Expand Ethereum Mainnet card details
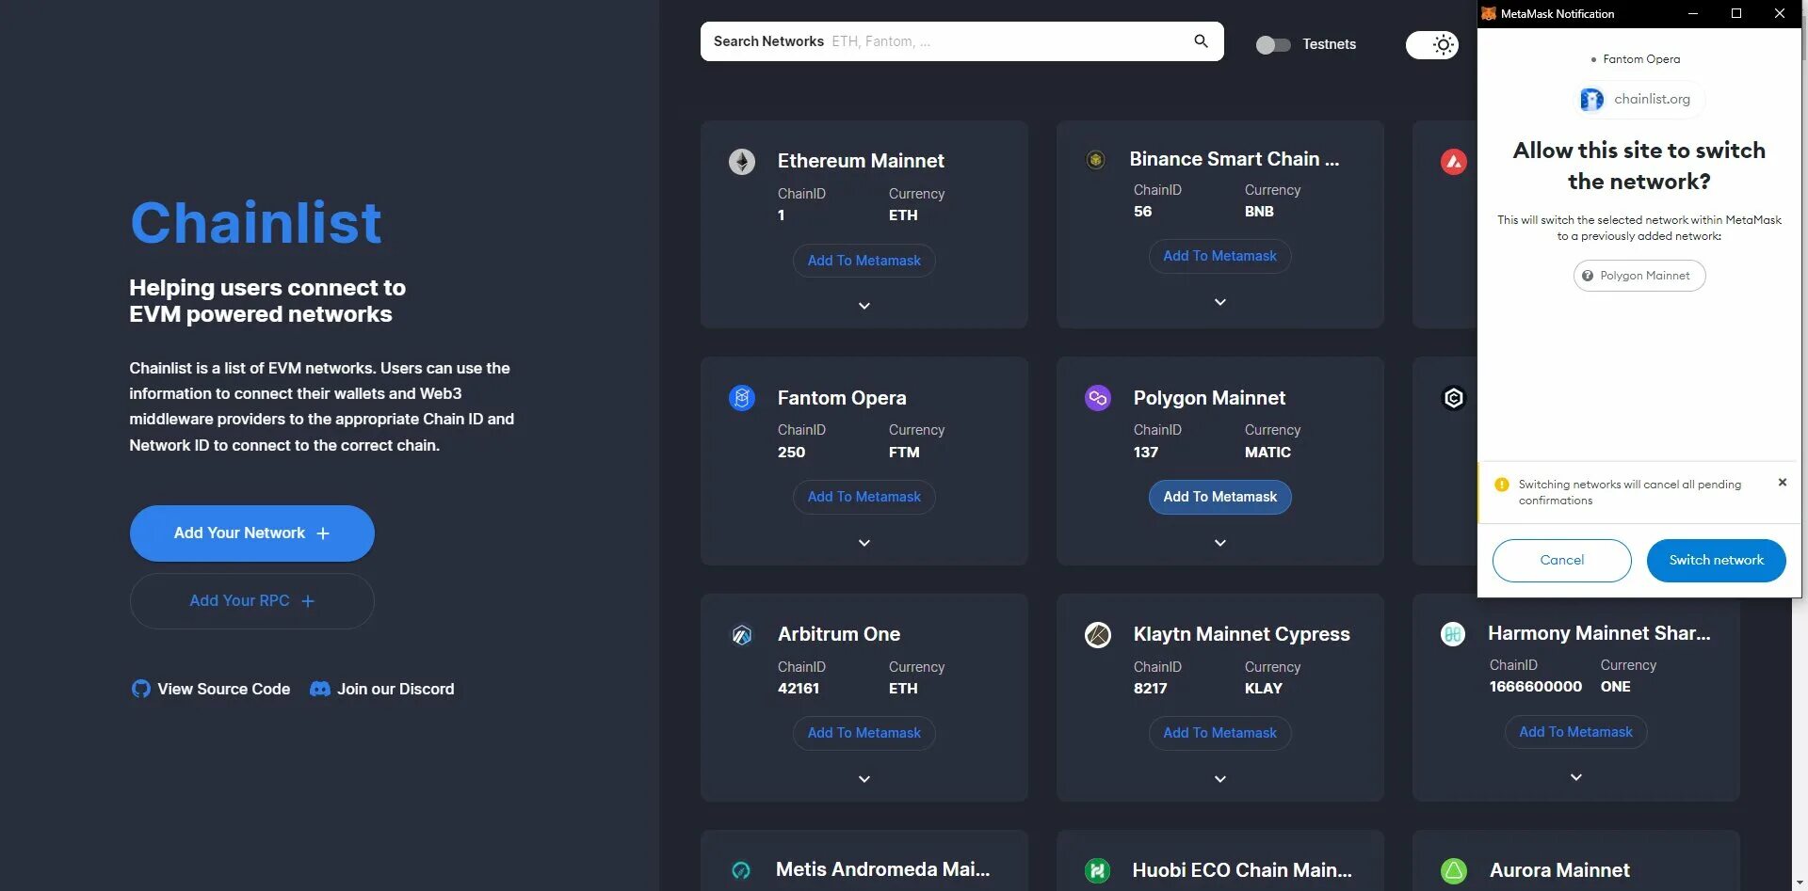This screenshot has height=891, width=1808. (864, 306)
